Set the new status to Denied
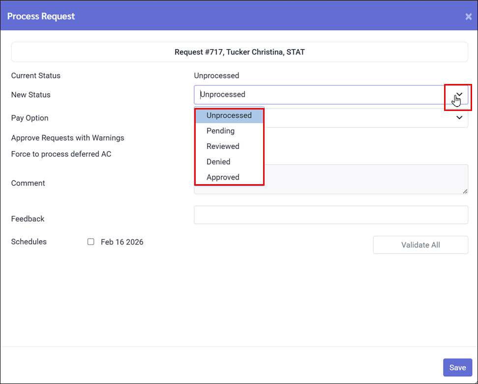Image resolution: width=478 pixels, height=384 pixels. tap(218, 162)
